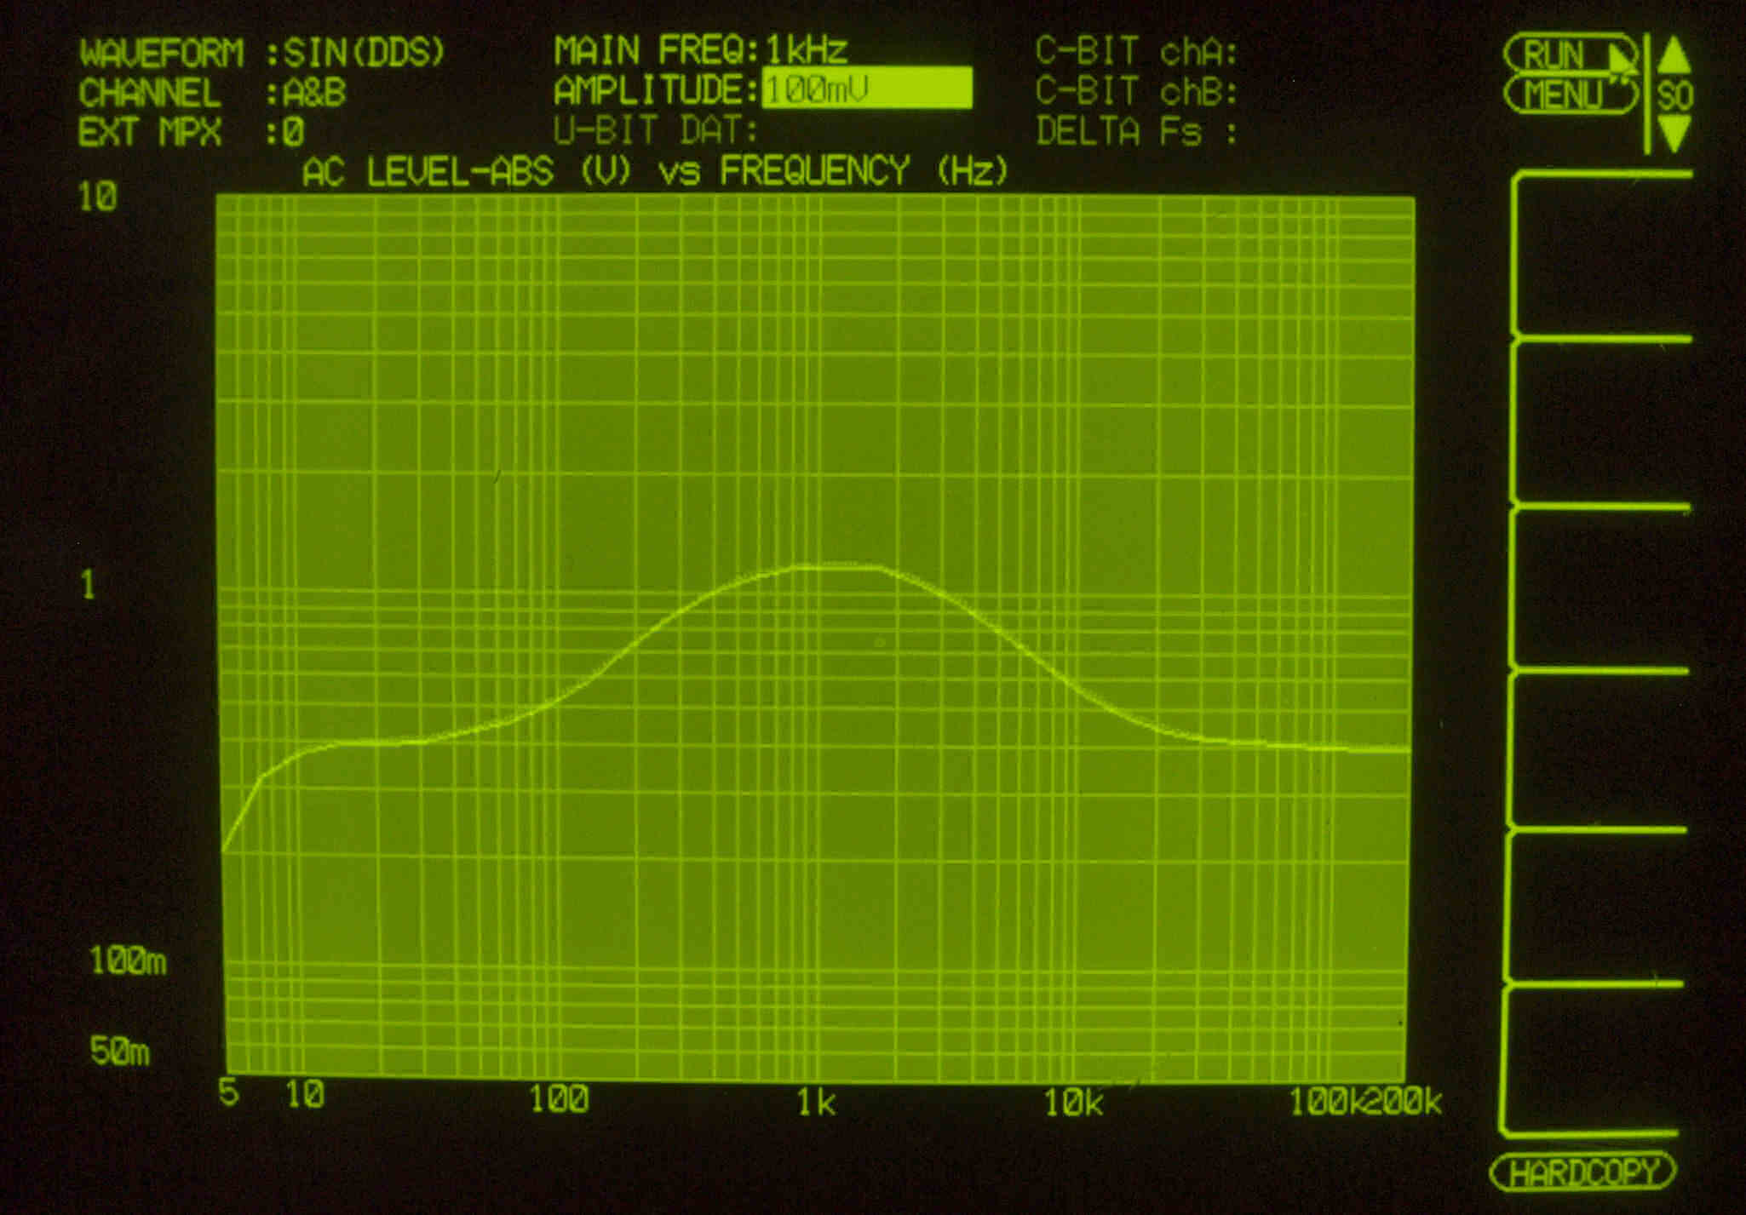Click the 5 label on the frequency axis
The height and width of the screenshot is (1215, 1746).
click(228, 1092)
